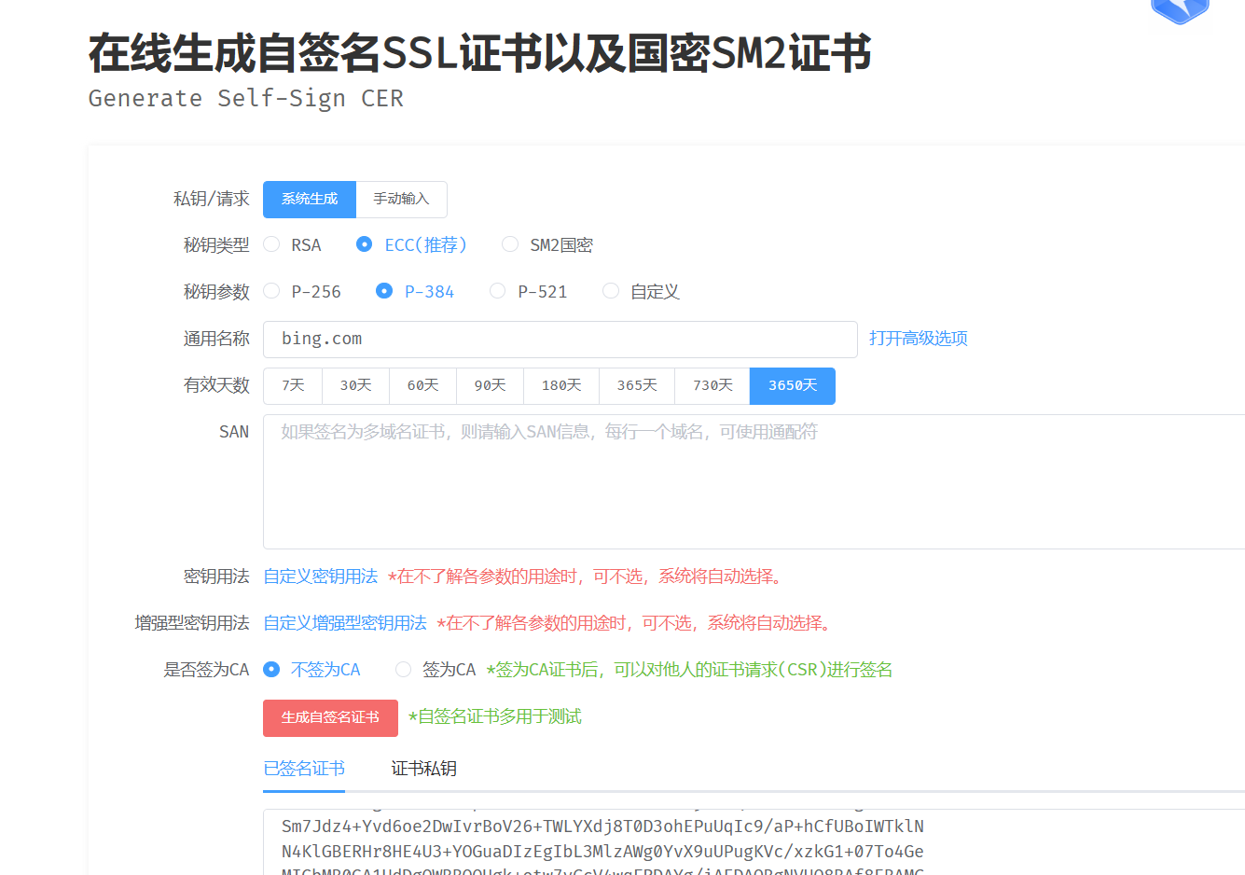
Task: Click the green hint about 签为CA证书后
Action: point(689,670)
